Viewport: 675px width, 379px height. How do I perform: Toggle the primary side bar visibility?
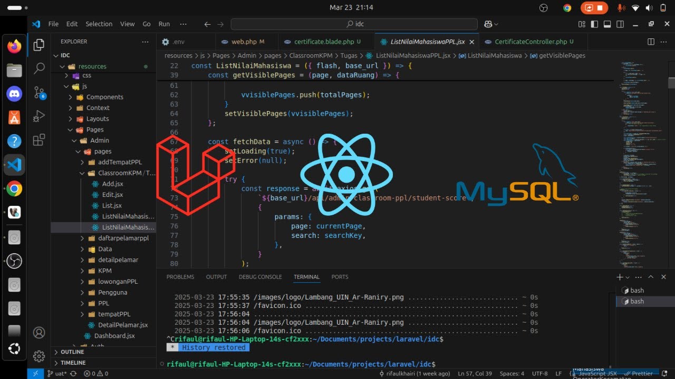coord(595,24)
